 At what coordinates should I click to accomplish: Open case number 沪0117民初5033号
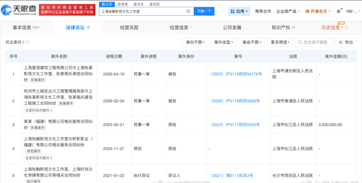236,125
